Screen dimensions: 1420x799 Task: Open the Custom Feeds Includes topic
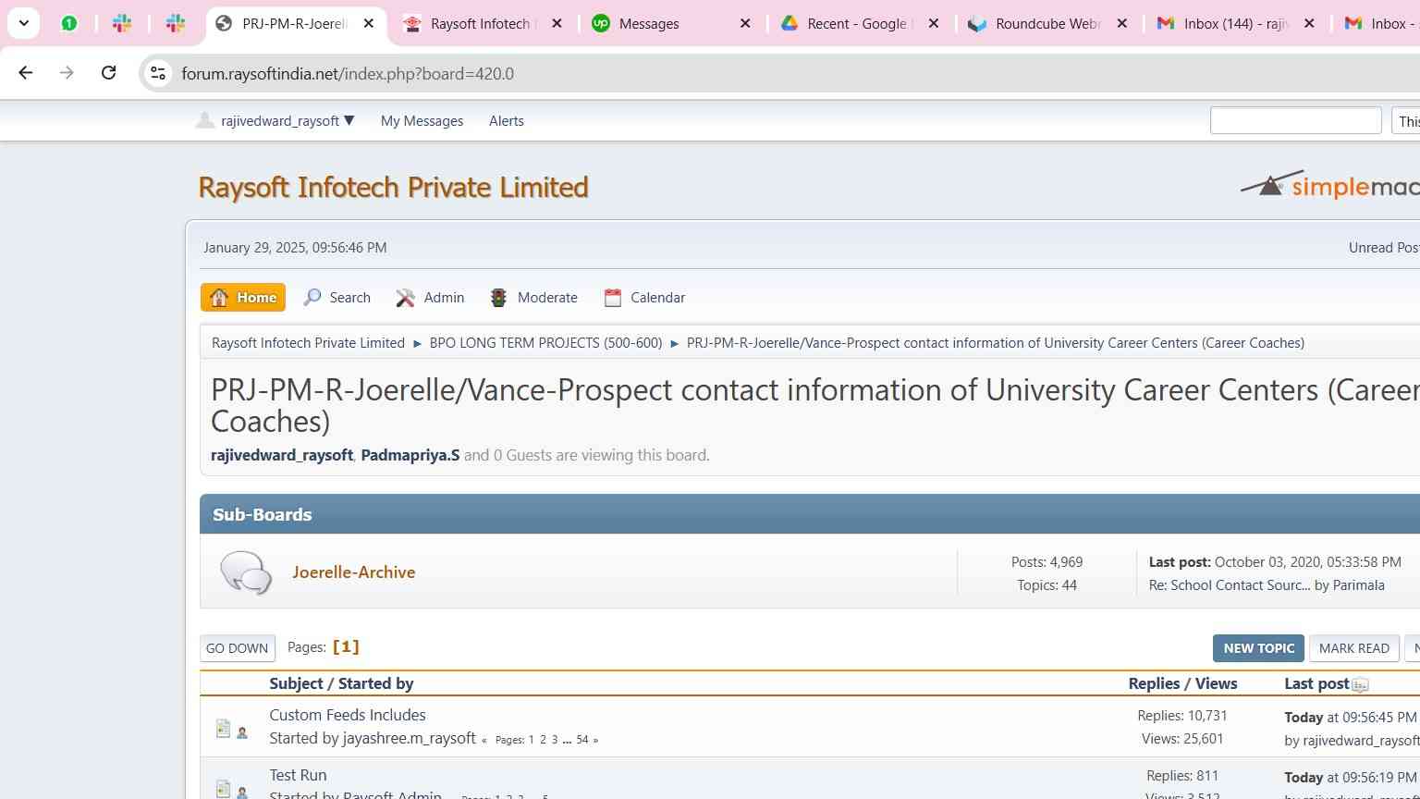[348, 715]
